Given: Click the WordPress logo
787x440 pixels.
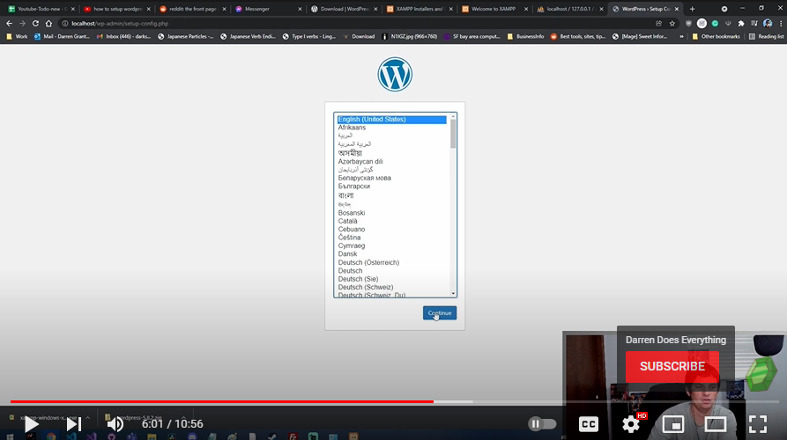Looking at the screenshot, I should tap(395, 75).
